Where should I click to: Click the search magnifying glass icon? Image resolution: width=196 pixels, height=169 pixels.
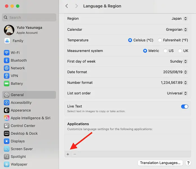(x=6, y=17)
